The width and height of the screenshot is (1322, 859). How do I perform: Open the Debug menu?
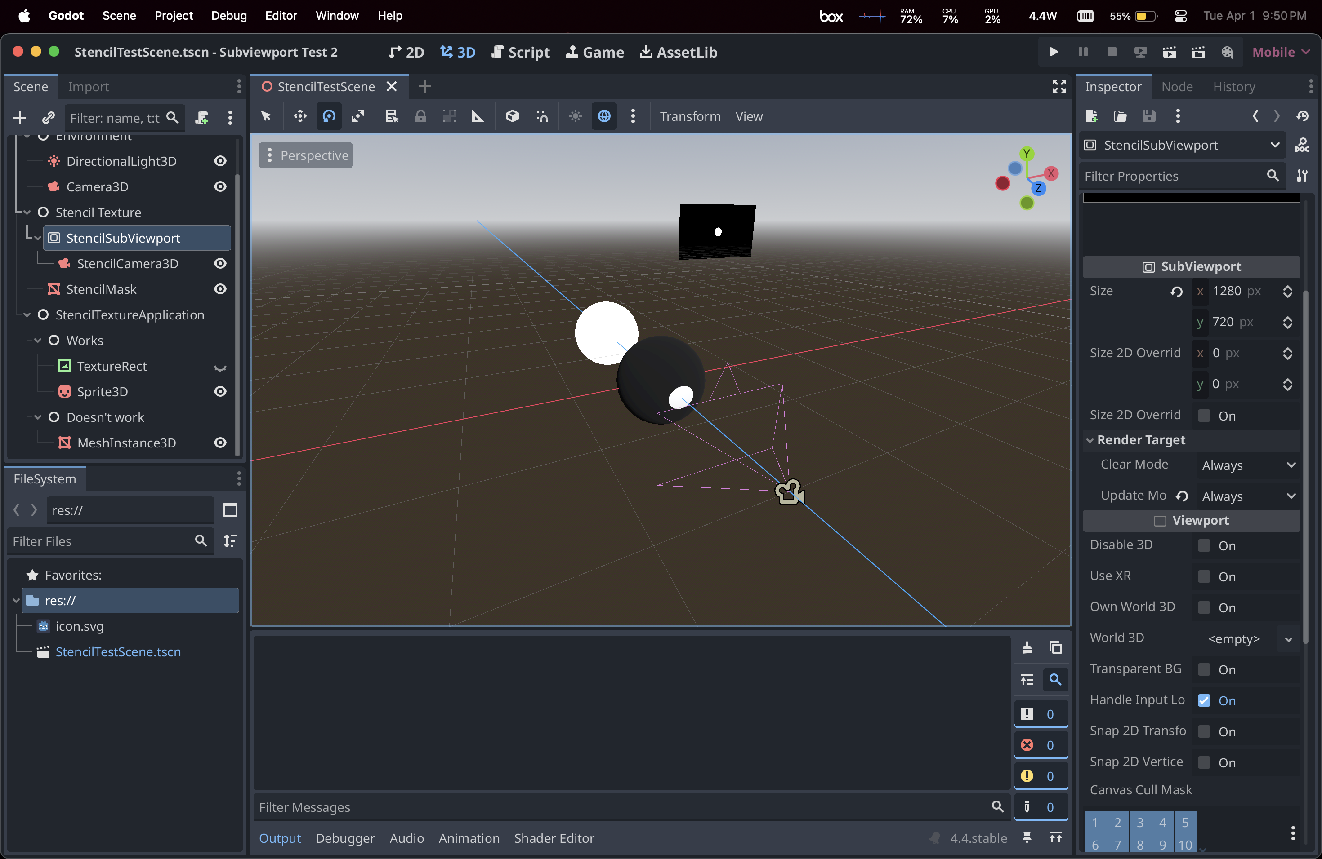tap(229, 16)
